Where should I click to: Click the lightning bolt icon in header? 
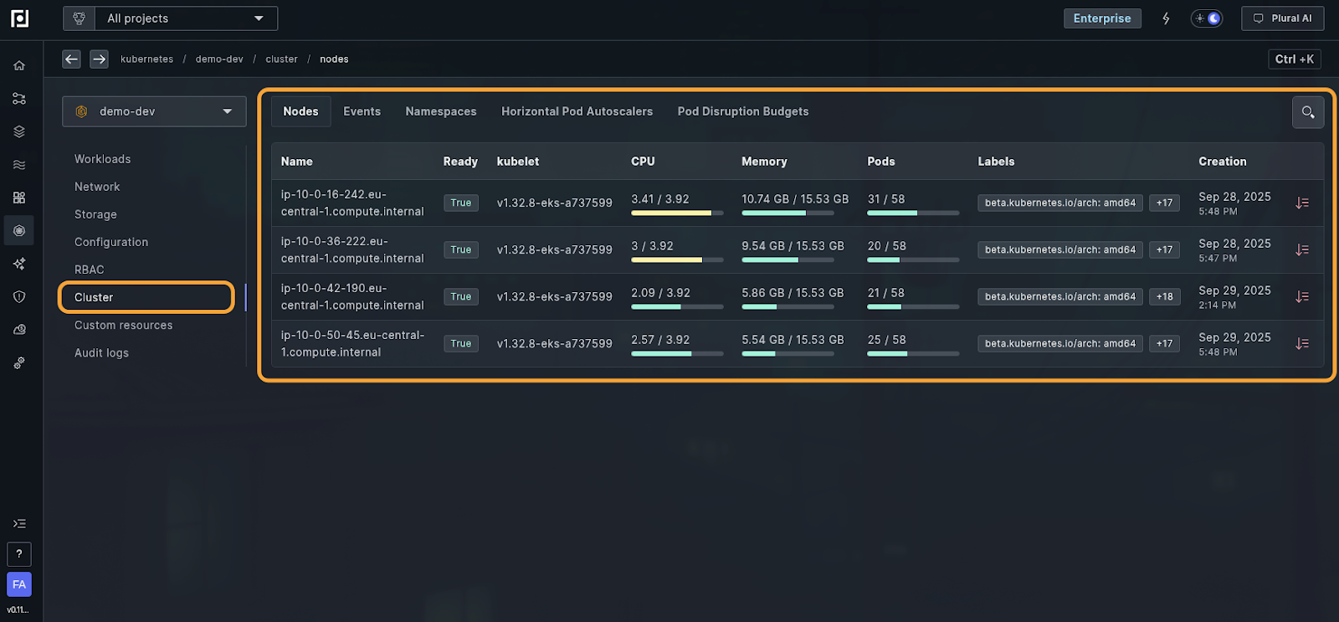tap(1166, 18)
